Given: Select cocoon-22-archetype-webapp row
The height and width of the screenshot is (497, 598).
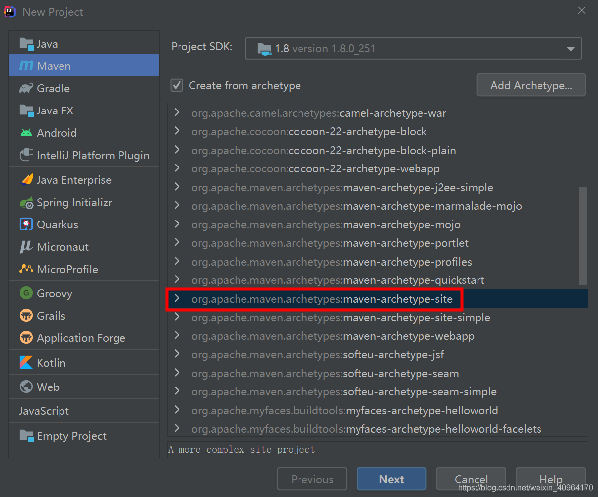Looking at the screenshot, I should point(377,168).
